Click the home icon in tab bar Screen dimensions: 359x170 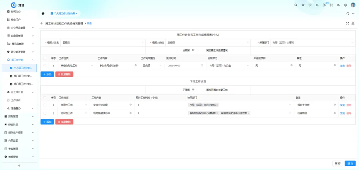pos(43,14)
